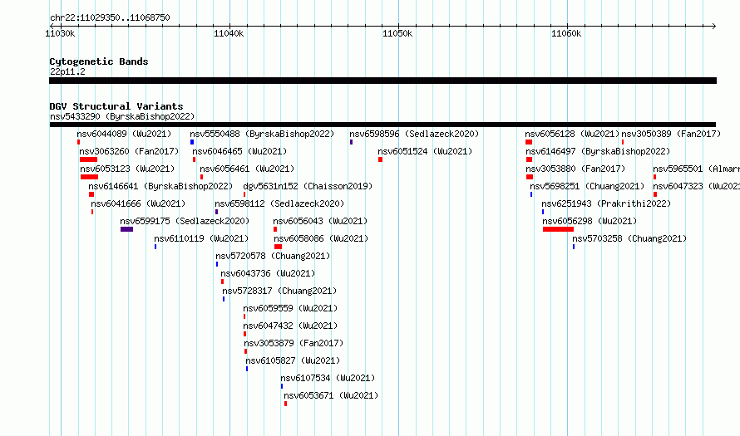Select nsv5728317 (Chuang2021) label
Viewport: 740px width, 436px height.
279,291
